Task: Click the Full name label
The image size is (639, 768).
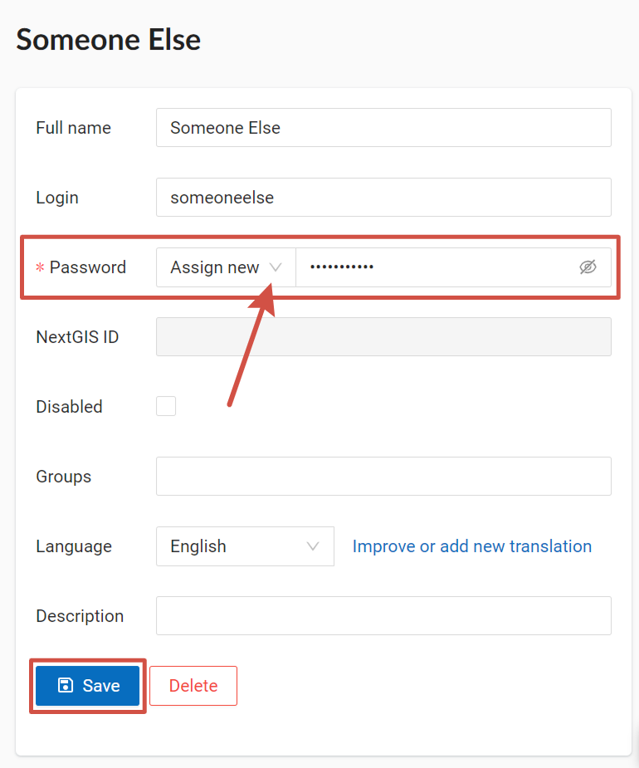Action: point(74,128)
